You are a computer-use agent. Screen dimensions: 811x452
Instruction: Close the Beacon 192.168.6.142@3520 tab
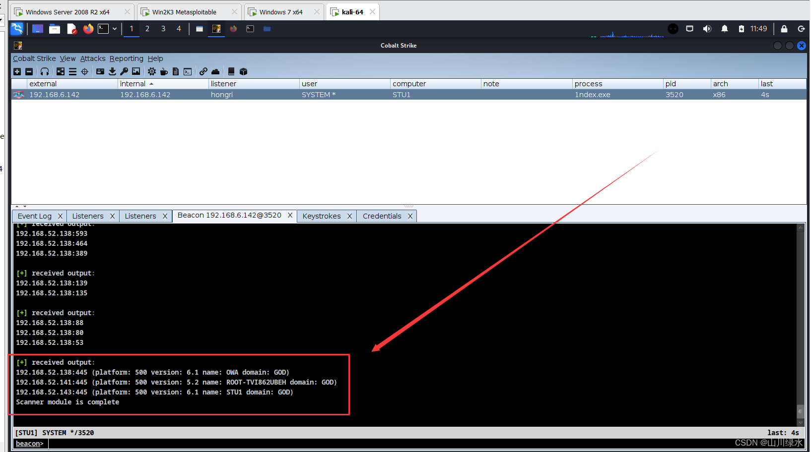coord(290,215)
